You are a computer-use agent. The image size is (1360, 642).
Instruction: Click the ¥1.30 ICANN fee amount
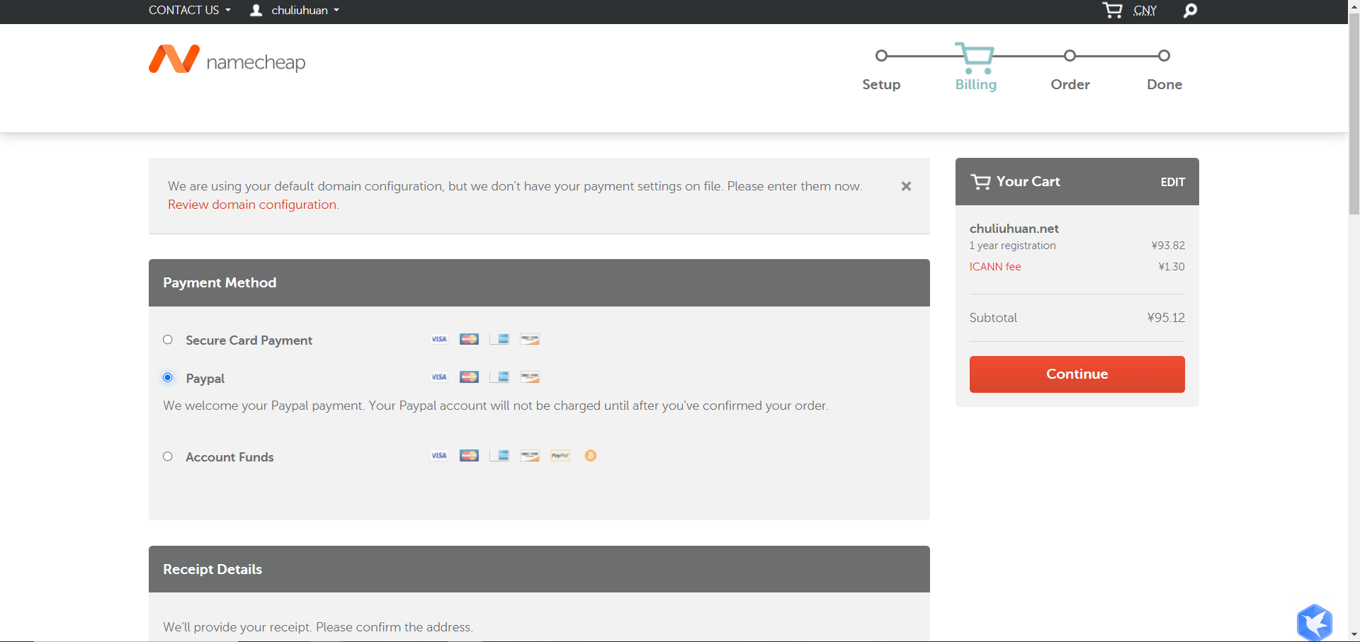tap(1172, 267)
